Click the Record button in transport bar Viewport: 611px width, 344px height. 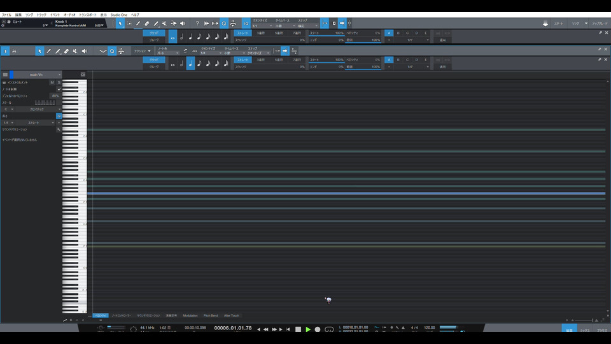click(318, 329)
